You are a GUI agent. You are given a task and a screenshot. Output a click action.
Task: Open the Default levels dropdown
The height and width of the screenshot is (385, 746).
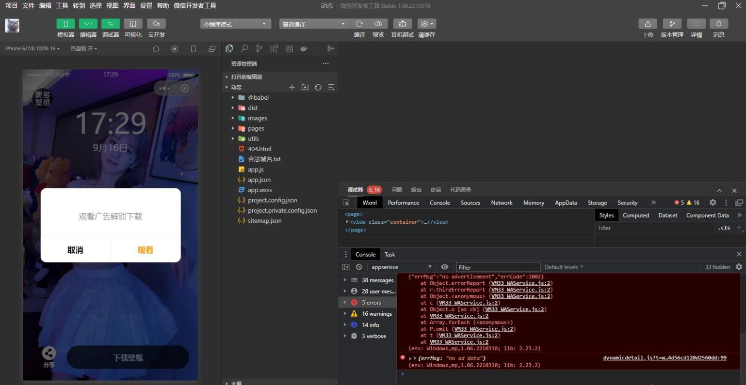pyautogui.click(x=564, y=267)
